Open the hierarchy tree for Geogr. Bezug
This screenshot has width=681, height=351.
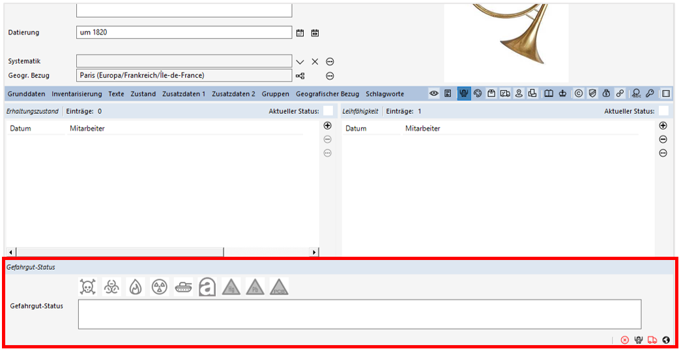point(300,75)
